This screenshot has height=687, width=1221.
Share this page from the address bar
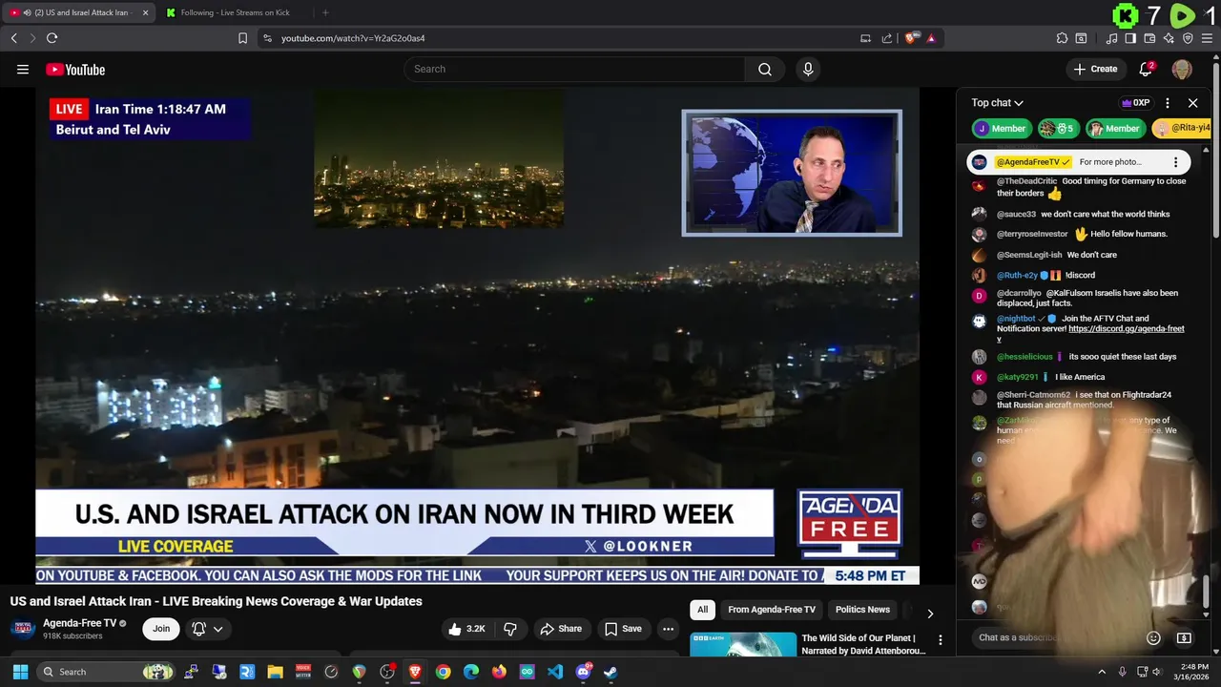[887, 38]
